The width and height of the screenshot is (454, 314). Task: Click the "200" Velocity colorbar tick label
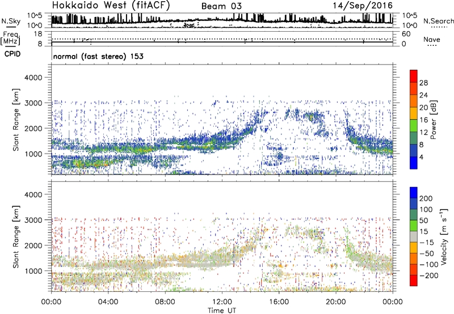[426, 198]
